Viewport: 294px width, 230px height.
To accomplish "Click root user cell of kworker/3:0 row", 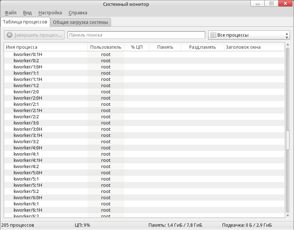I will click(x=106, y=123).
